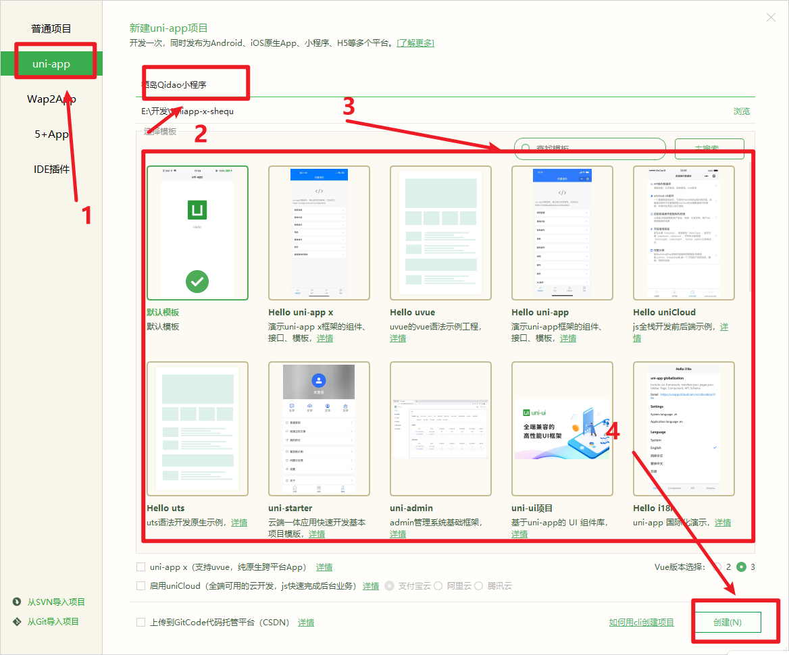789x655 pixels.
Task: Choose the uni-ui项目 template thumbnail
Action: pyautogui.click(x=562, y=429)
